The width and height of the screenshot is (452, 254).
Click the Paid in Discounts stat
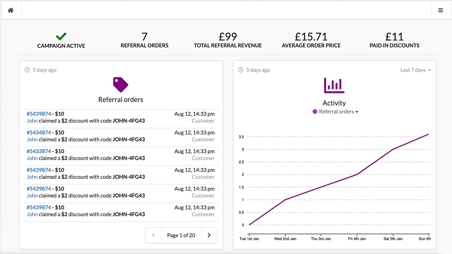[x=394, y=40]
